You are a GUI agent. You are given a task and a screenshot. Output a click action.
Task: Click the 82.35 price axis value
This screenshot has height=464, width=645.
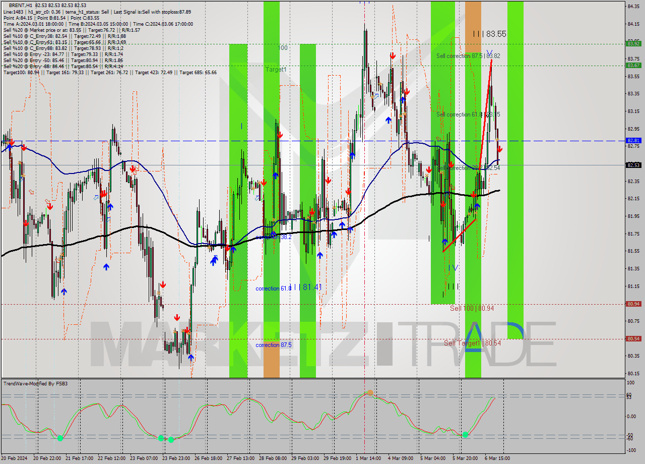pos(633,181)
